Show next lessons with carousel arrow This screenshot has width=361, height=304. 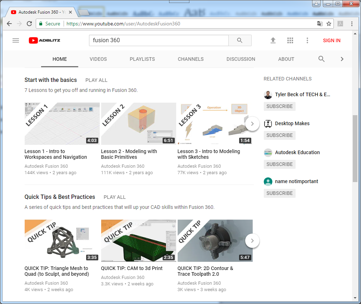[x=252, y=124]
